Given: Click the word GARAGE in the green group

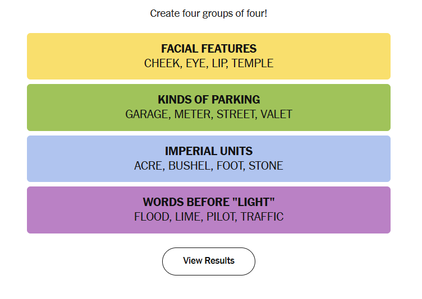Looking at the screenshot, I should click(146, 115).
